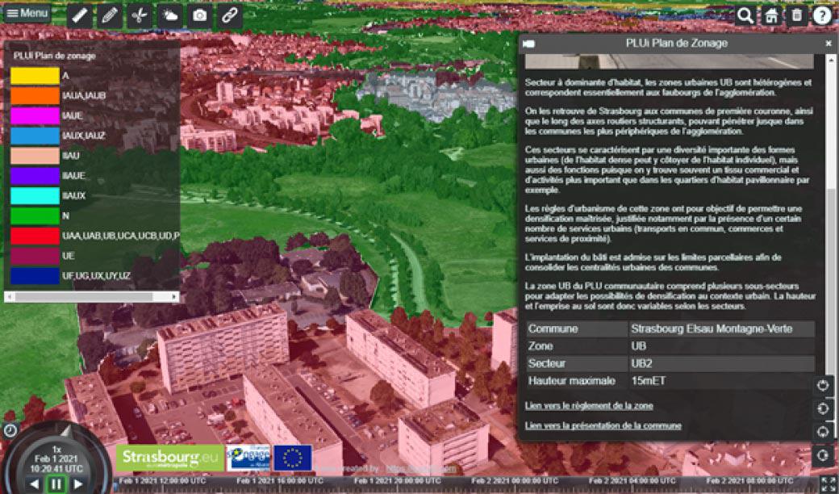Viewport: 839px width, 494px height.
Task: Click the purple IIAUE swatch
Action: pos(35,175)
